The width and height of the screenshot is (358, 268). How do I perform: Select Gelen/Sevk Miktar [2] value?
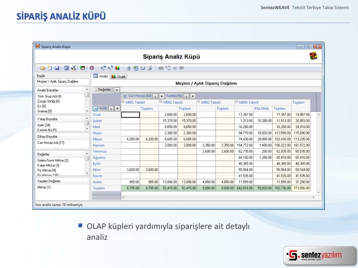pos(53,161)
